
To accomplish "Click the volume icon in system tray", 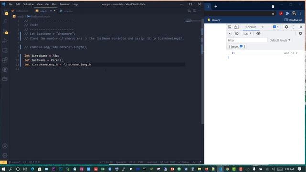I will 273,169.
